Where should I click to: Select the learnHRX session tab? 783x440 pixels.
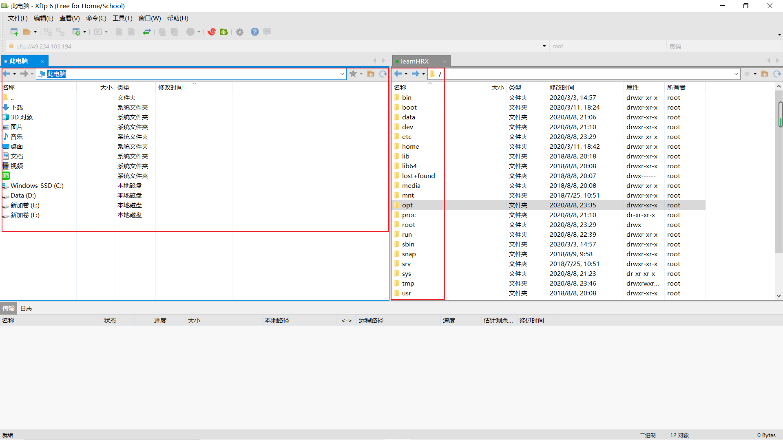415,61
